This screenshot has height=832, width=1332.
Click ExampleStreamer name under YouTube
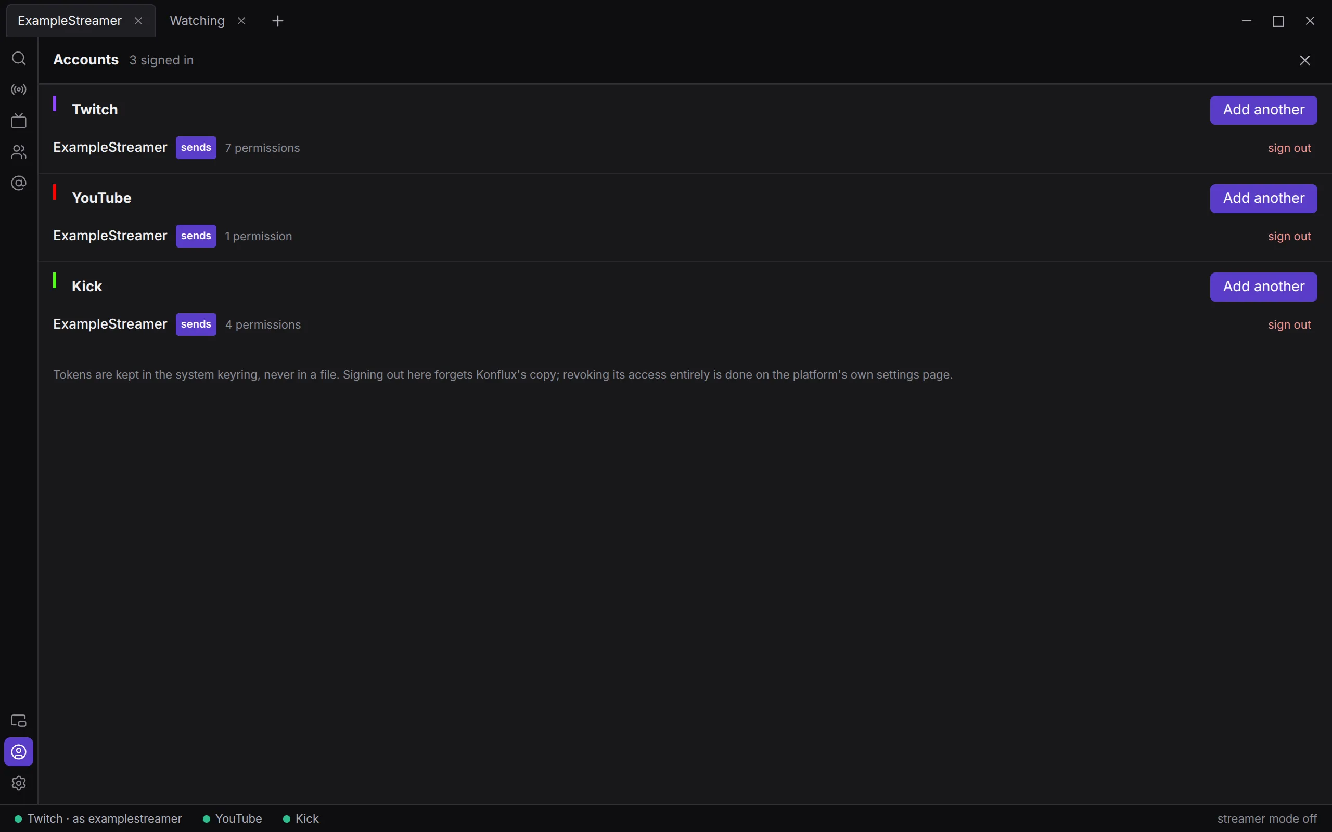pos(110,236)
